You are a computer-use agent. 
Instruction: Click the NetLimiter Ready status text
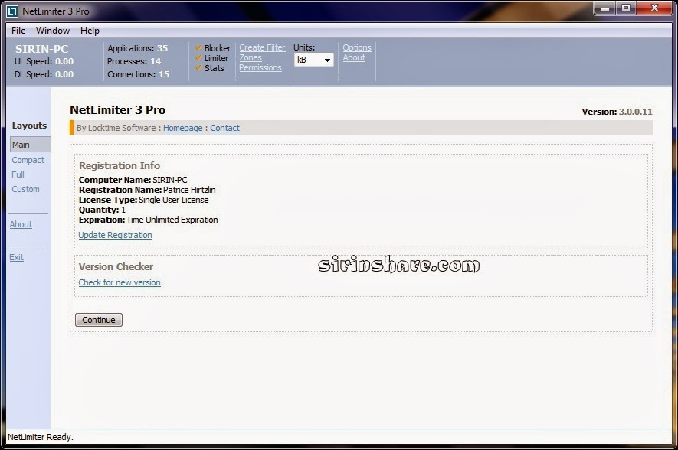[x=41, y=437]
